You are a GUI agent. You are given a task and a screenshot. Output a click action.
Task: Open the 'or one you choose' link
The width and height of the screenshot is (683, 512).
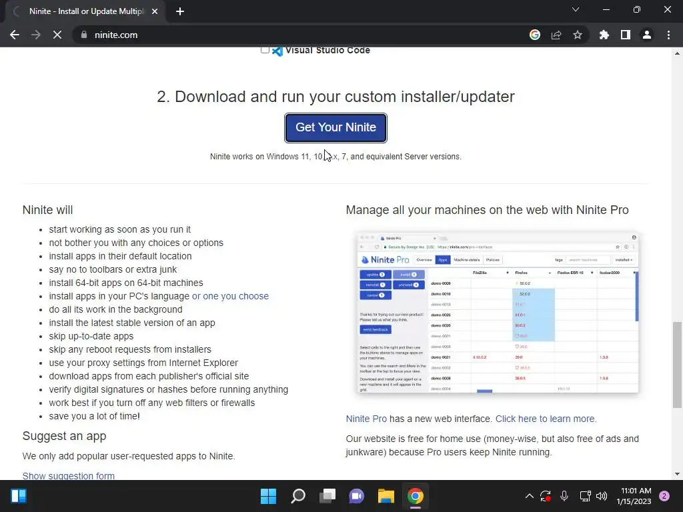click(x=230, y=296)
